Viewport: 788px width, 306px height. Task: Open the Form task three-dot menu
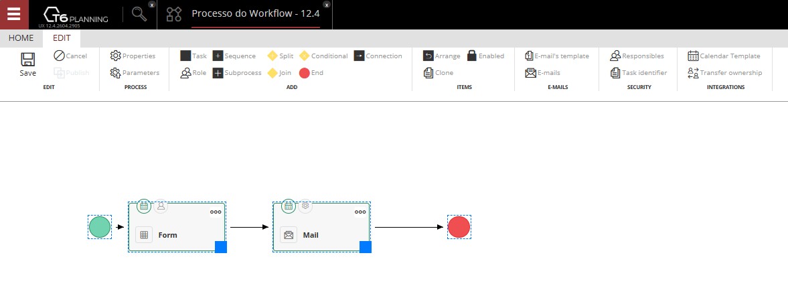click(216, 212)
